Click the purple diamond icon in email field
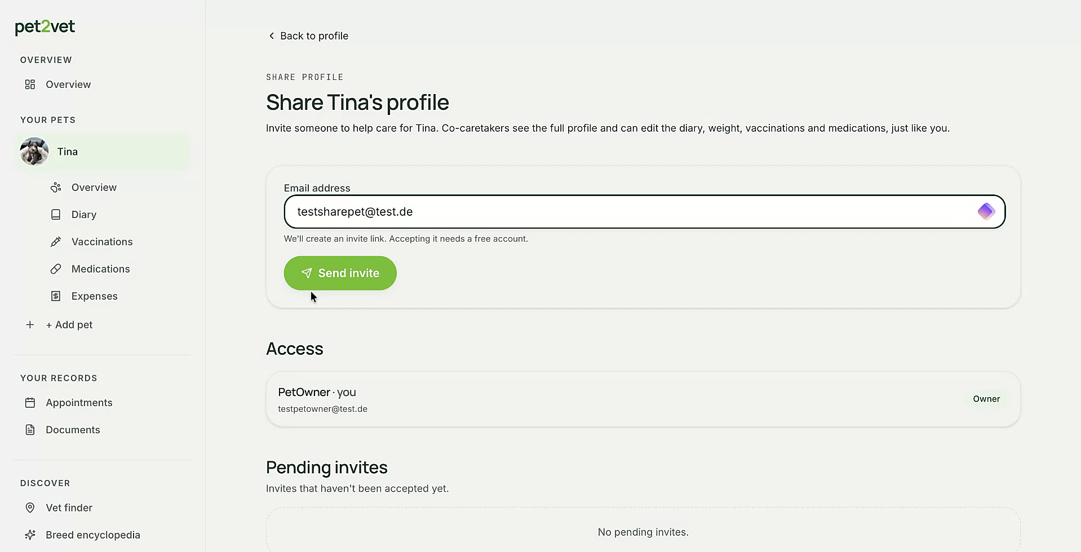 986,212
